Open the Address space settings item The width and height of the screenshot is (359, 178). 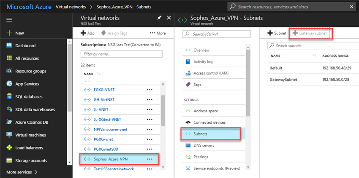pyautogui.click(x=214, y=111)
